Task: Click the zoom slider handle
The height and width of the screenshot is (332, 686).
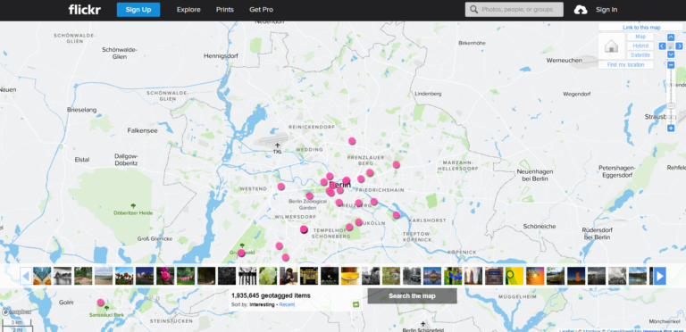Action: click(x=671, y=106)
